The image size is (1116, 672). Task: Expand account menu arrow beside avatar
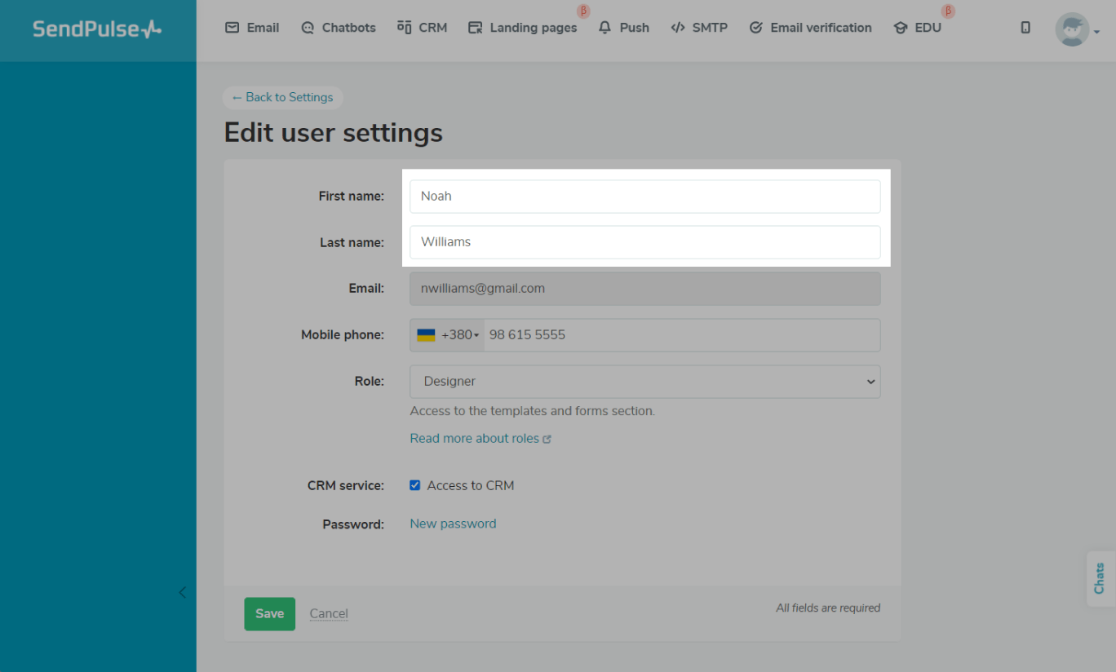(1097, 32)
